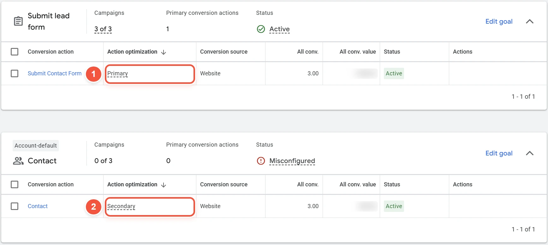Click the Conversion action header in Contact table
548x245 pixels.
[51, 184]
